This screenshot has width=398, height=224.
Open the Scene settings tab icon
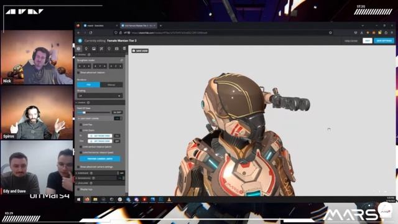point(79,49)
